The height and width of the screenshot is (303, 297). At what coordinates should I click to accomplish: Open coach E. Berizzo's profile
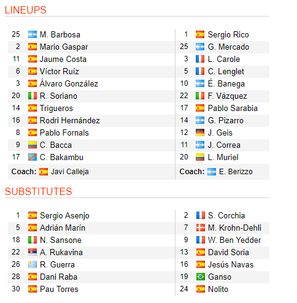point(236,172)
